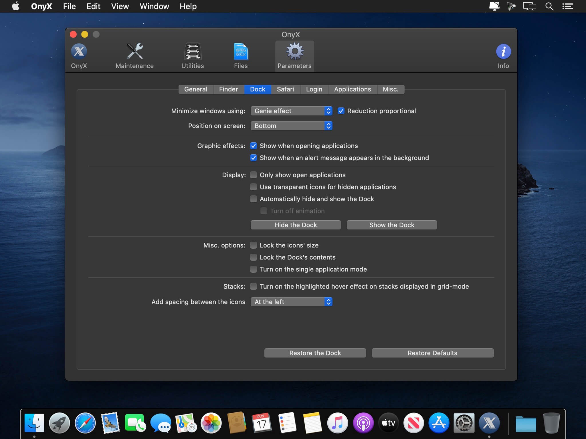Open the Window menu

click(154, 6)
